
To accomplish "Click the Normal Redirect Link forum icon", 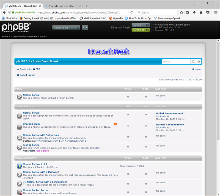I will click(19, 166).
